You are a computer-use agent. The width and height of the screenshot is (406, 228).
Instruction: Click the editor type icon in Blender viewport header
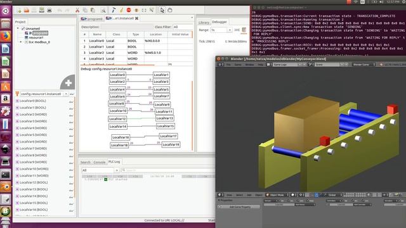click(x=221, y=195)
